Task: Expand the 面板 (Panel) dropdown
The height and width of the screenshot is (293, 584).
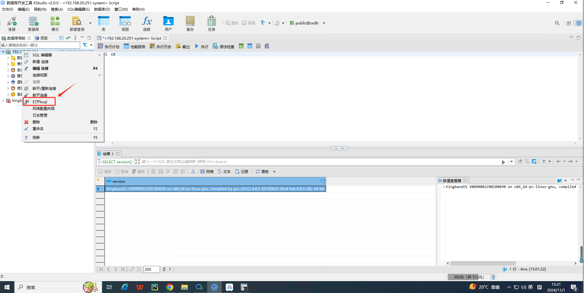Action: click(x=274, y=172)
